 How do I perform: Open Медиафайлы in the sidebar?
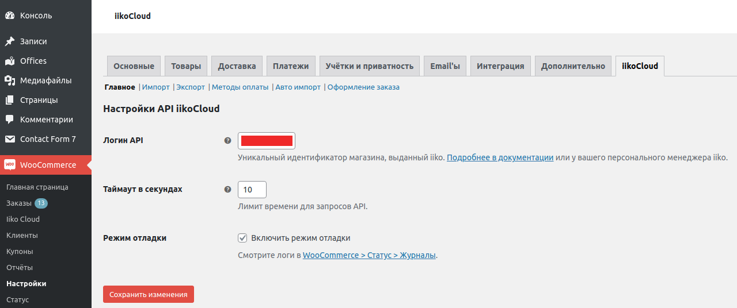point(45,80)
